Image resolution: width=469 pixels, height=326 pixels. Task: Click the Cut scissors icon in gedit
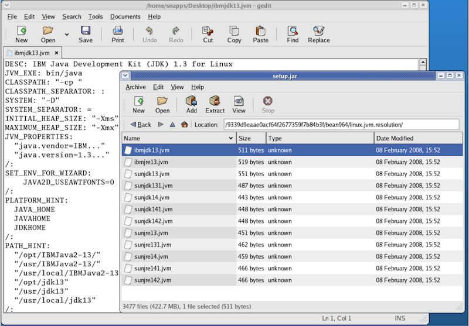click(x=208, y=31)
